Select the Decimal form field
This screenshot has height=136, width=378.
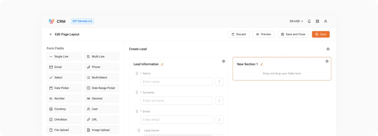(x=102, y=99)
